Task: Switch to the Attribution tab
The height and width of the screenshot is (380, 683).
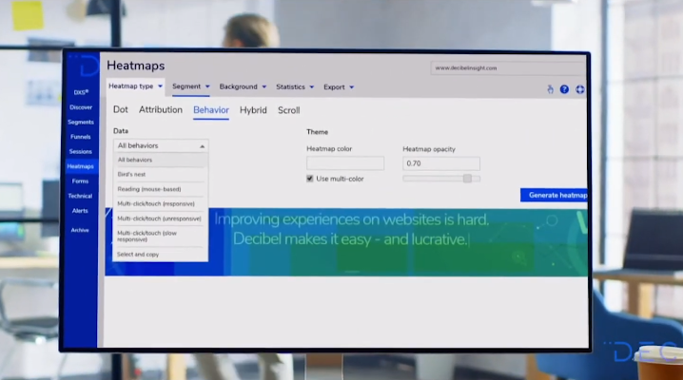Action: tap(161, 109)
